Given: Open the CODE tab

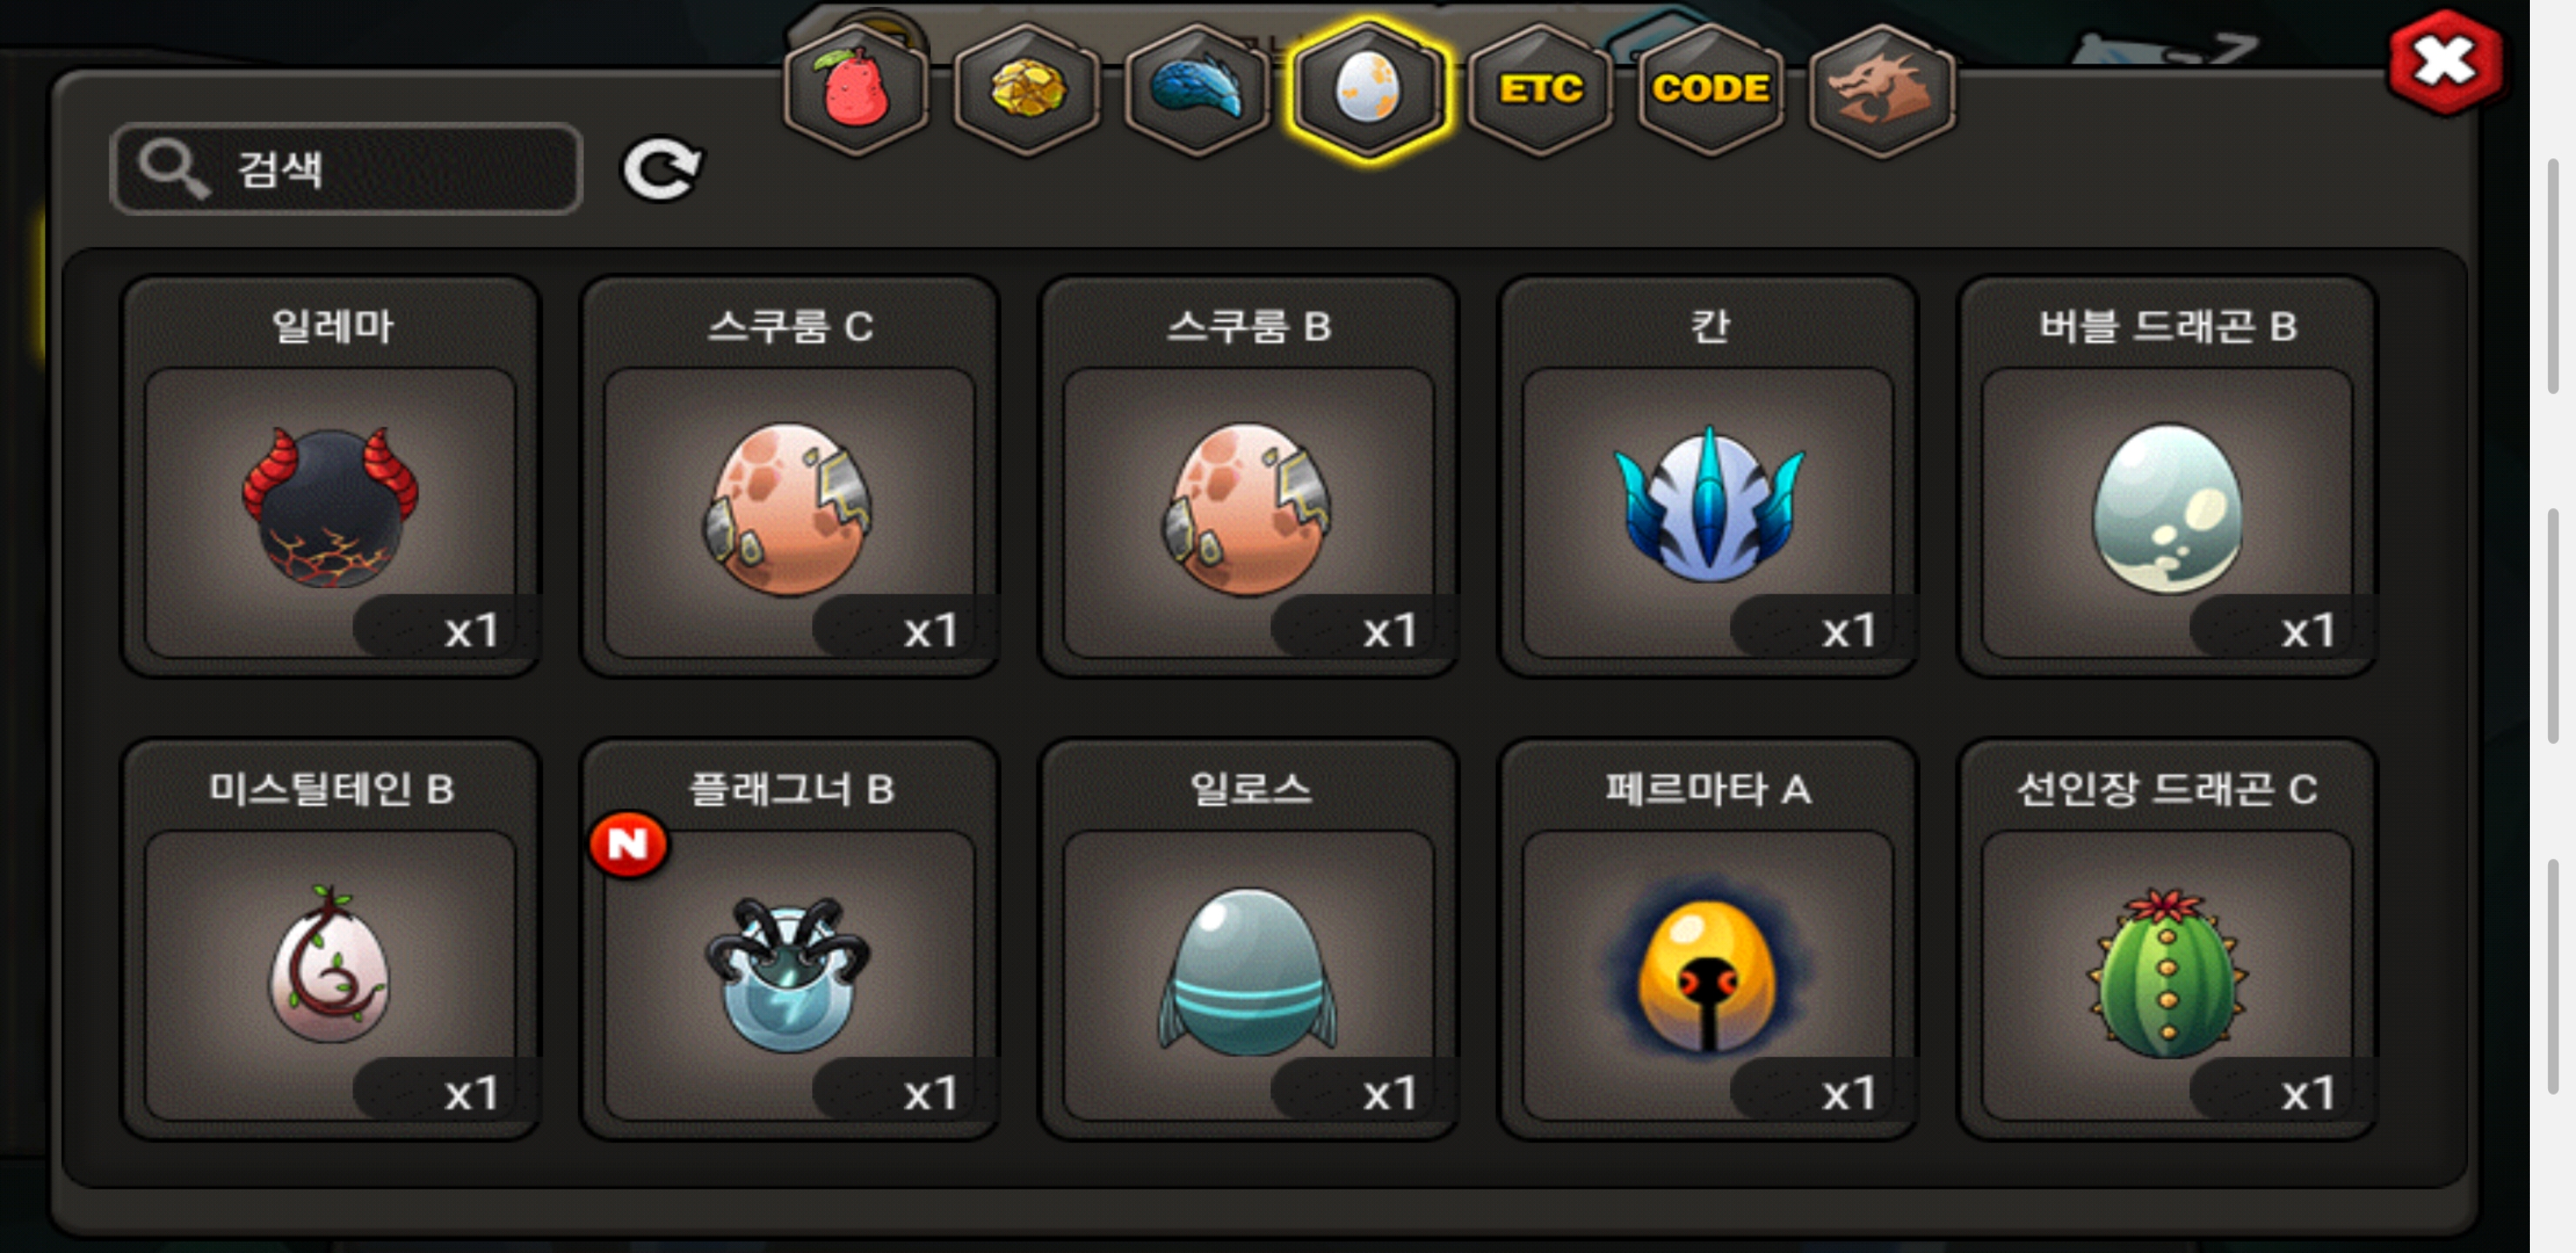Looking at the screenshot, I should coord(1711,90).
